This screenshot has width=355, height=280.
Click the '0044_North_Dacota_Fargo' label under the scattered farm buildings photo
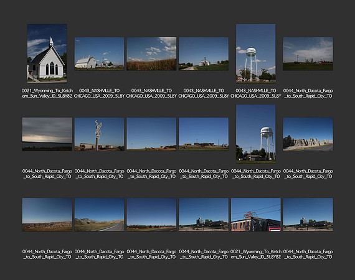pyautogui.click(x=204, y=171)
